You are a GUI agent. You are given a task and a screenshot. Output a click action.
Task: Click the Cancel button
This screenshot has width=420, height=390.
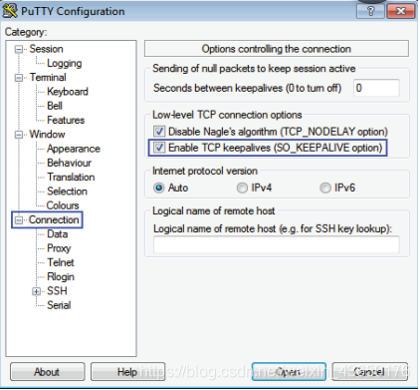[369, 372]
